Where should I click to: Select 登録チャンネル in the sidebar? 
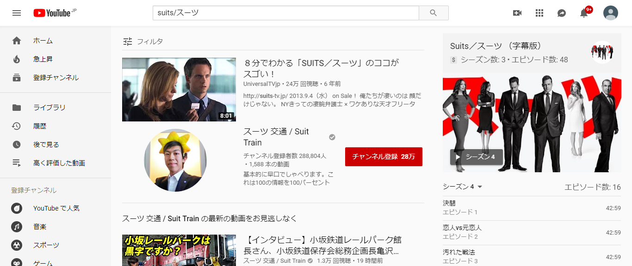[56, 78]
